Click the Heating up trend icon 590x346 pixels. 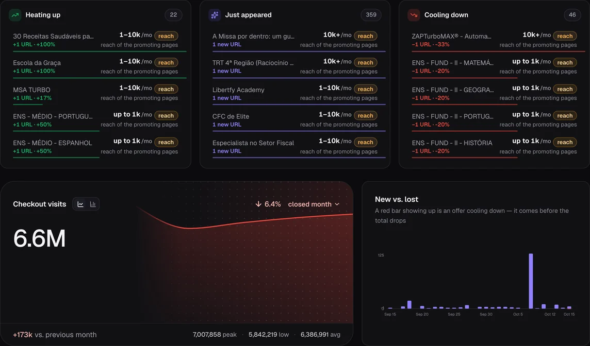(15, 15)
